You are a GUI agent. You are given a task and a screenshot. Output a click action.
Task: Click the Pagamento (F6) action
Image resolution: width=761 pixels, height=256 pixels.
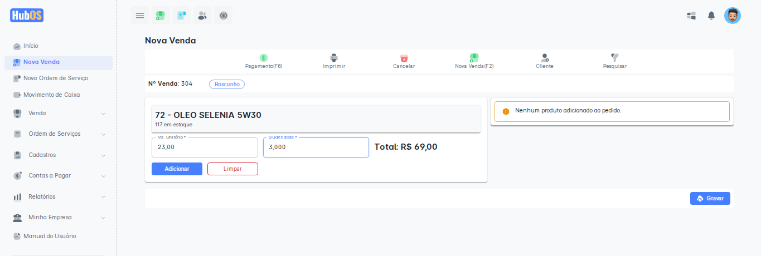point(264,61)
